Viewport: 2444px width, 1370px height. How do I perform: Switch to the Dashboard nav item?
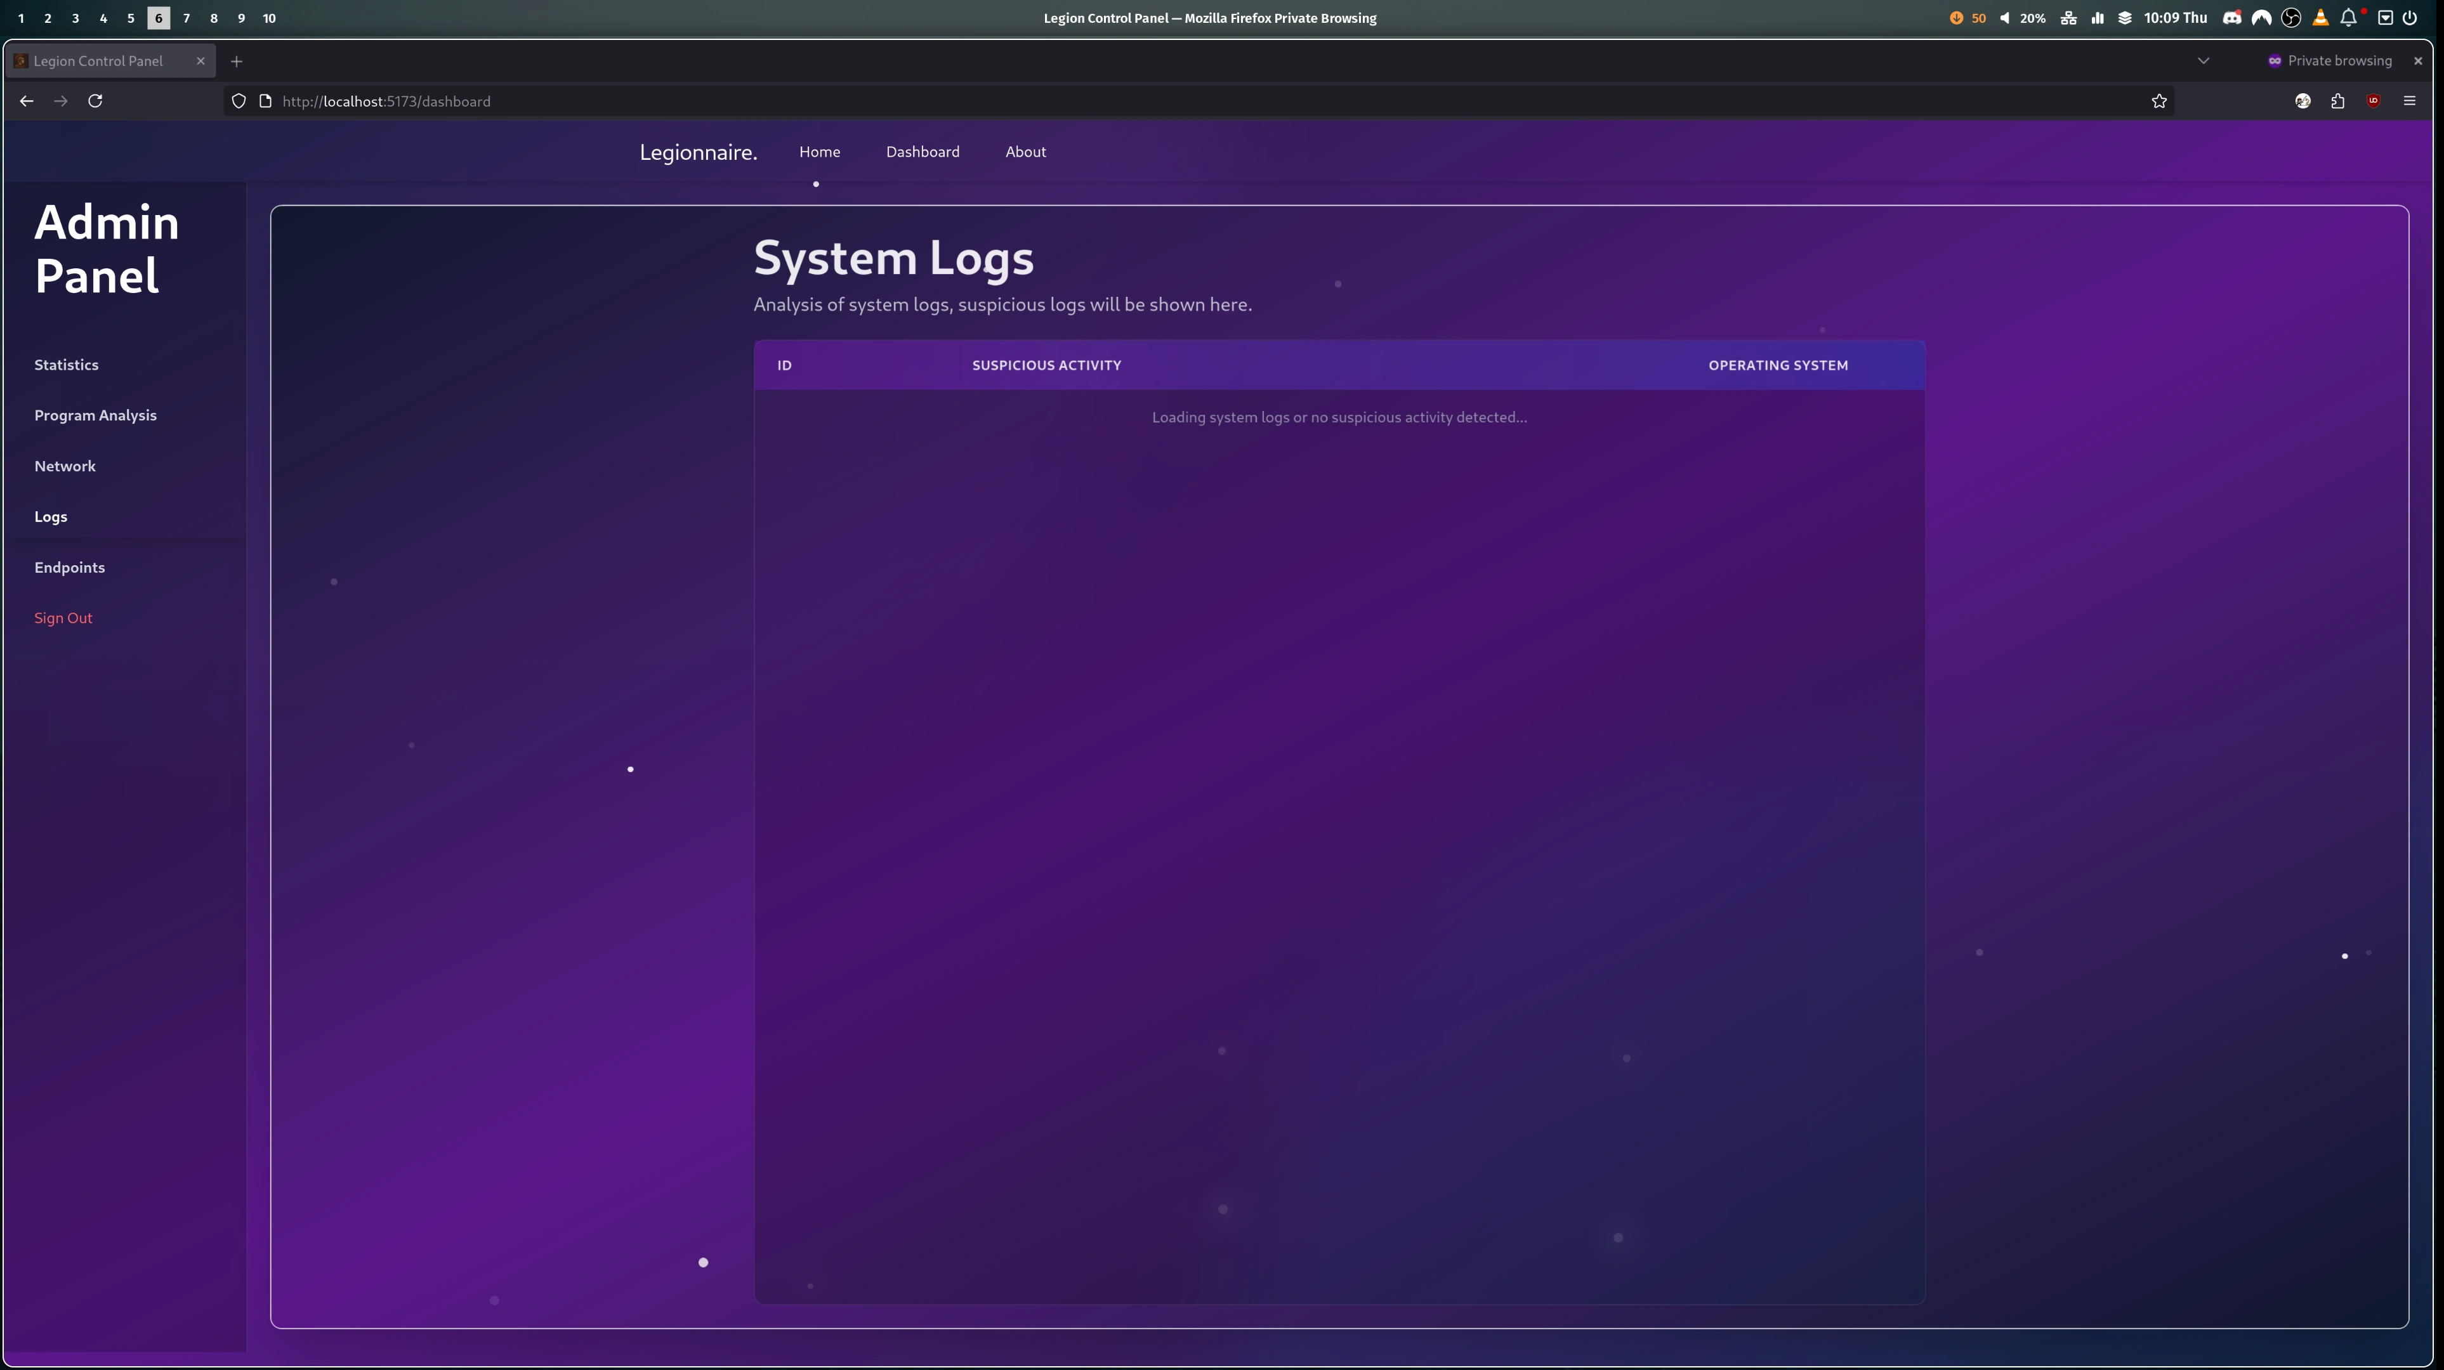pyautogui.click(x=922, y=152)
